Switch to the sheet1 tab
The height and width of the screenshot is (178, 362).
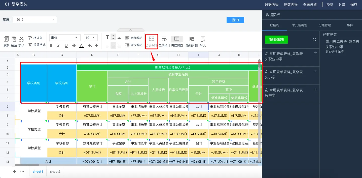tap(38, 171)
